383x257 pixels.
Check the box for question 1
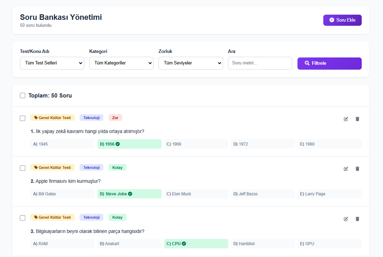pyautogui.click(x=22, y=118)
